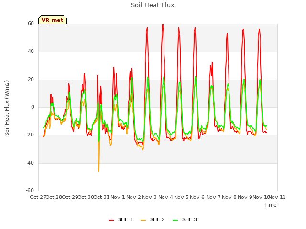Click the Nov 6 x-axis label
Image resolution: width=306 pixels, height=229 pixels.
tap(197, 197)
